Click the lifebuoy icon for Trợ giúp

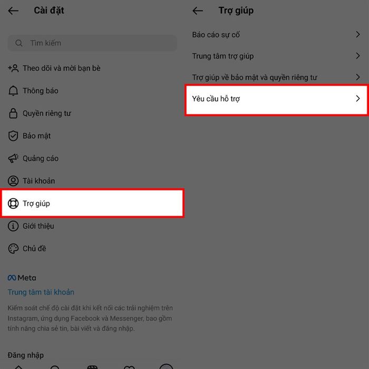(13, 203)
